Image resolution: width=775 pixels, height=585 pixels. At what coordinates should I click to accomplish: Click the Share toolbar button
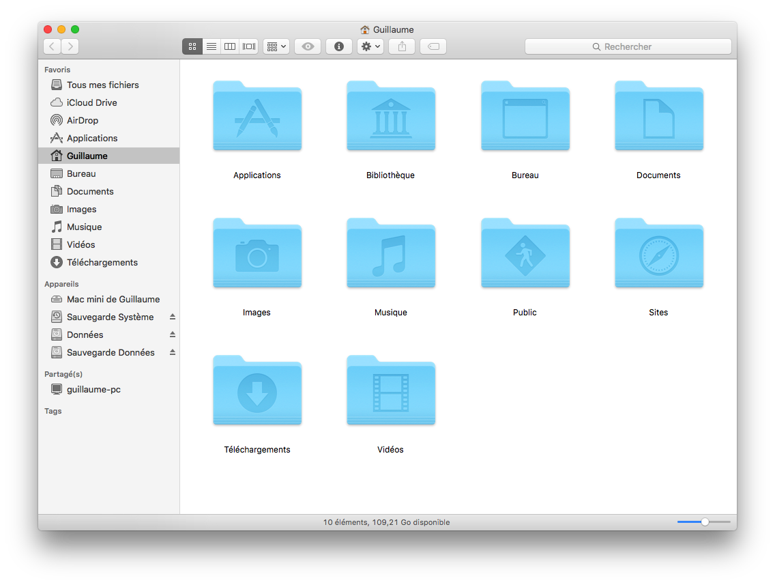tap(402, 46)
